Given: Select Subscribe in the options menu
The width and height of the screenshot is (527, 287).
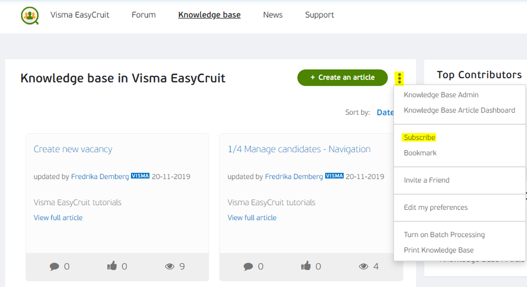Looking at the screenshot, I should 419,137.
